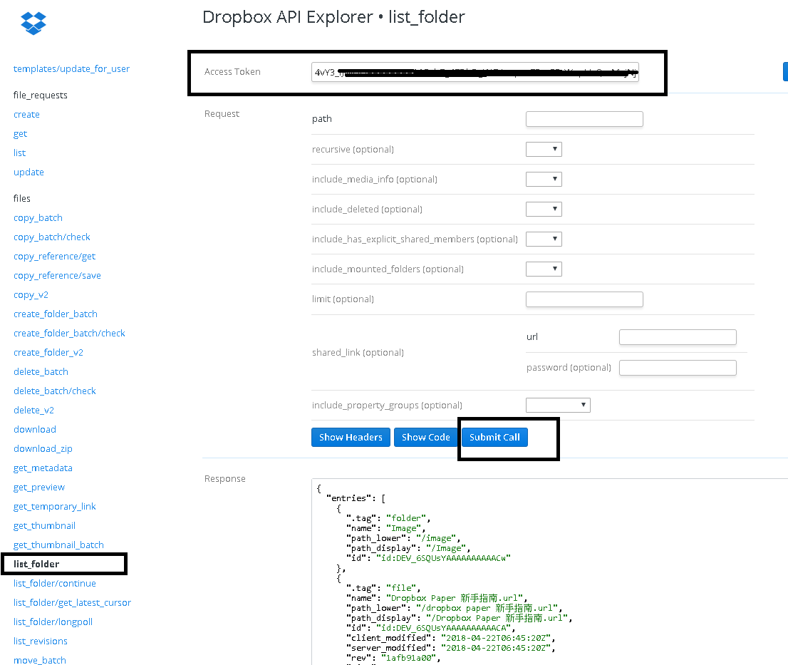
Task: Click the shared_link password field
Action: pyautogui.click(x=678, y=368)
